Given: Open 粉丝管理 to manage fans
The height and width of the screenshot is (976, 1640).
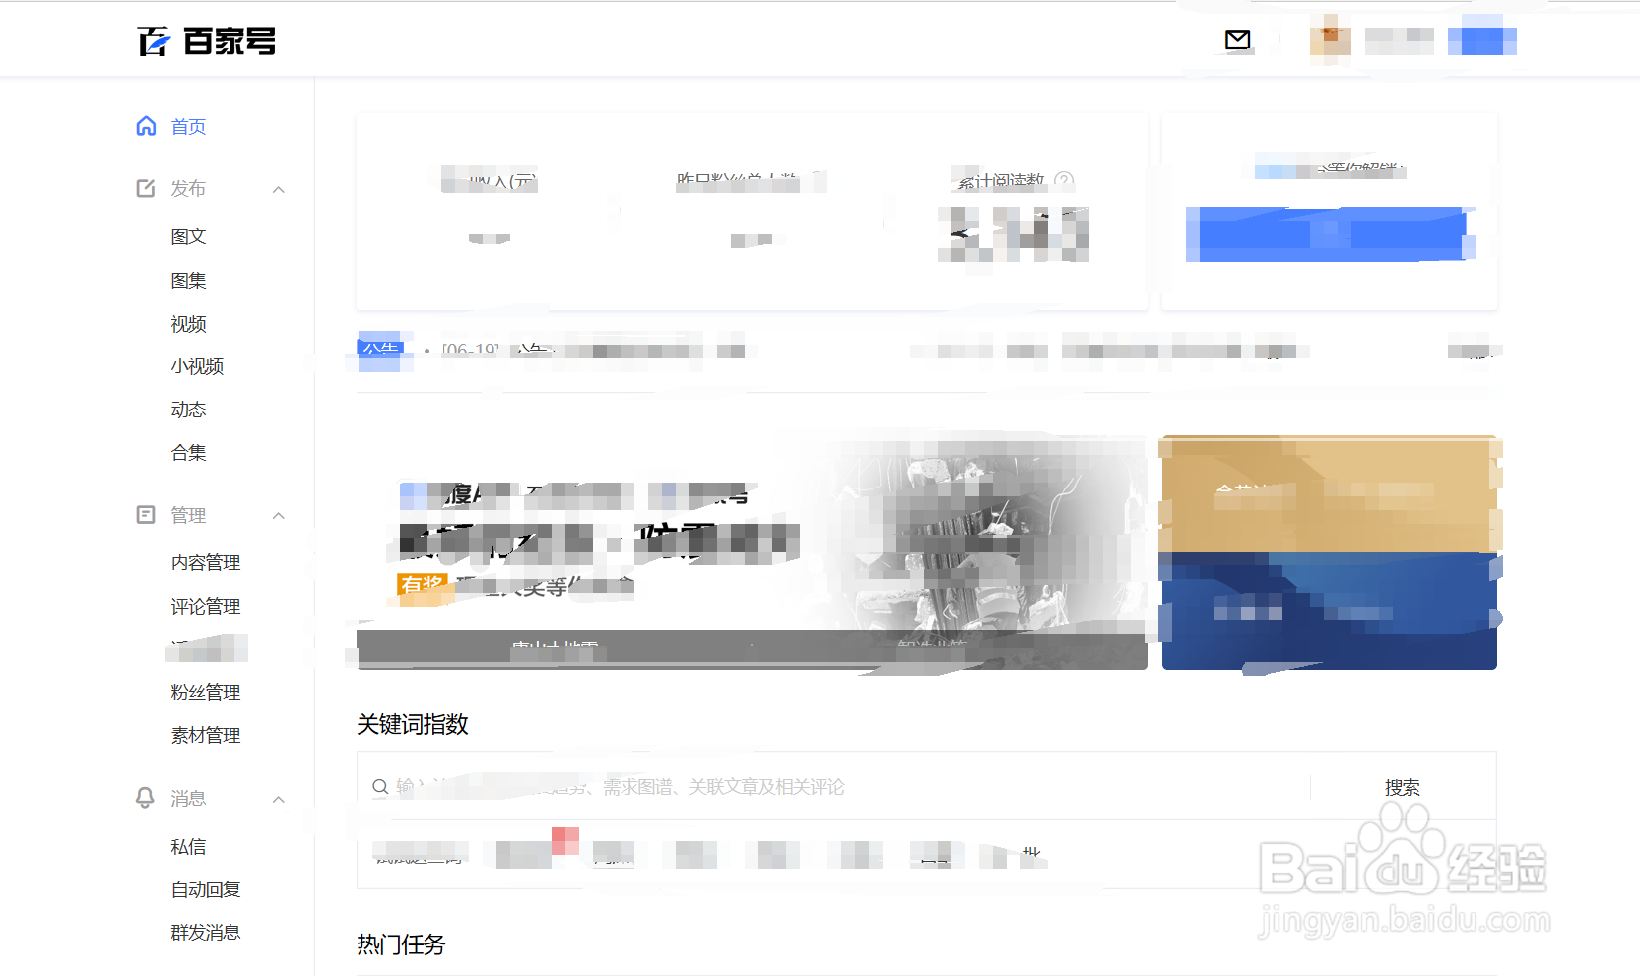Looking at the screenshot, I should click(205, 691).
